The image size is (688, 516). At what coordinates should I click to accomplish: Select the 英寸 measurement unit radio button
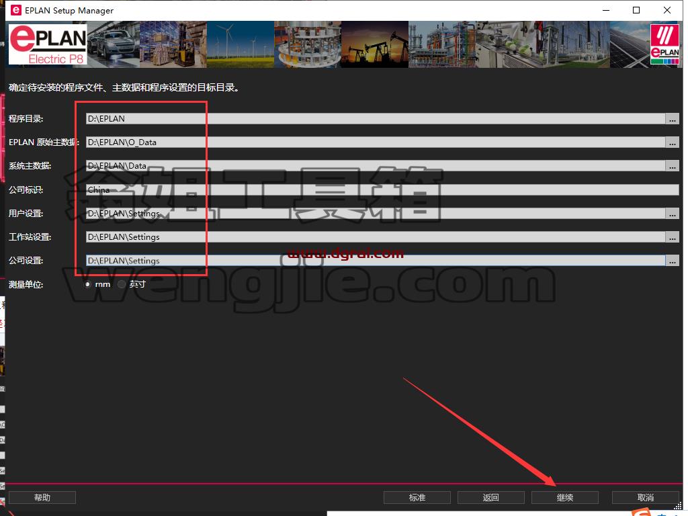[x=122, y=284]
